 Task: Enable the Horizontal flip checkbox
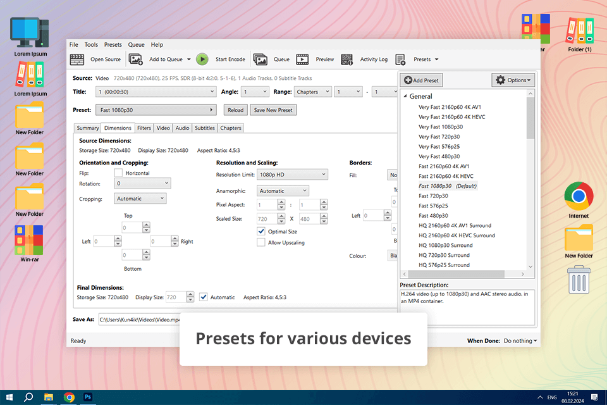coord(118,173)
